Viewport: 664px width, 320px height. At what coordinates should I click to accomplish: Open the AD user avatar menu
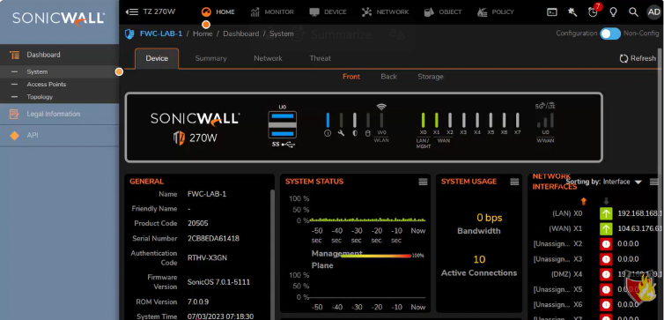pyautogui.click(x=653, y=11)
